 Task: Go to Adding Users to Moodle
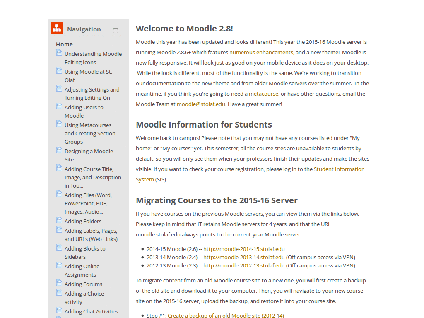click(84, 112)
